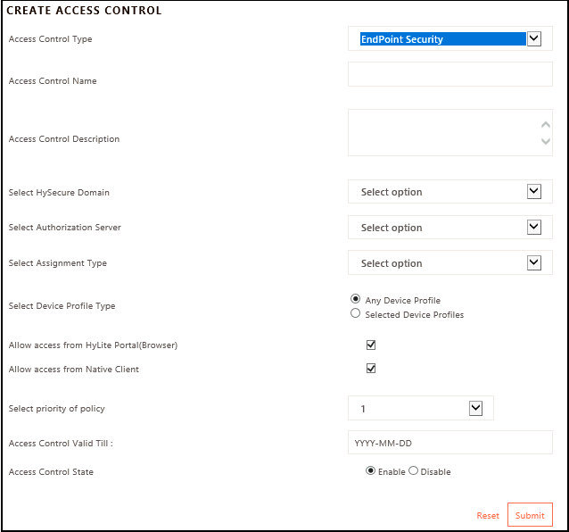
Task: Open the Select Authorization Server dropdown
Action: click(x=450, y=228)
